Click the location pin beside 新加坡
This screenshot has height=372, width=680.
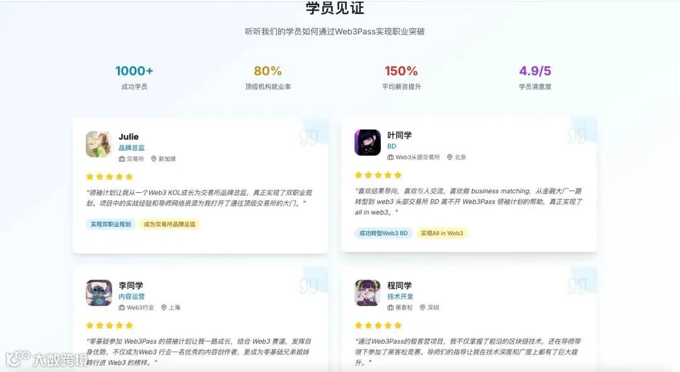click(154, 159)
